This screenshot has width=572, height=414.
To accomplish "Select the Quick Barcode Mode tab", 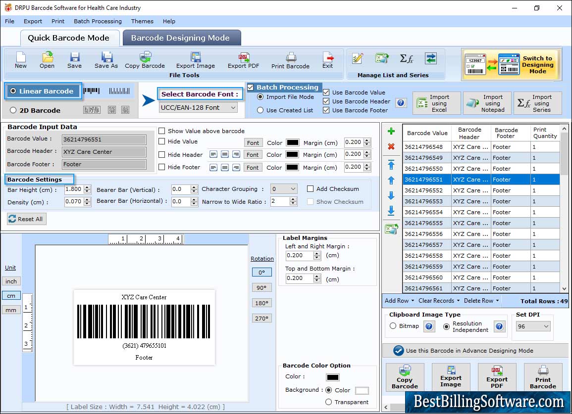I will pyautogui.click(x=69, y=38).
